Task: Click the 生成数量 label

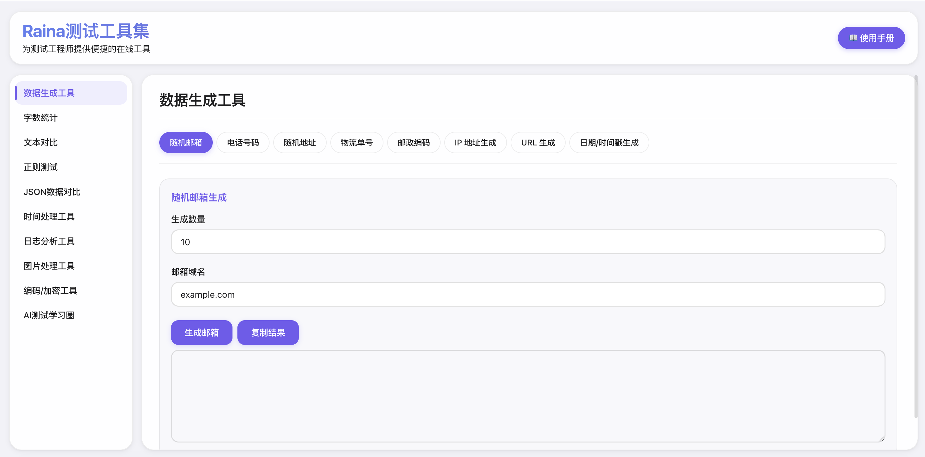Action: pos(188,219)
